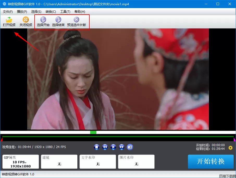Open time settings gear icon
Image resolution: width=236 pixels, height=178 pixels.
coord(231,148)
